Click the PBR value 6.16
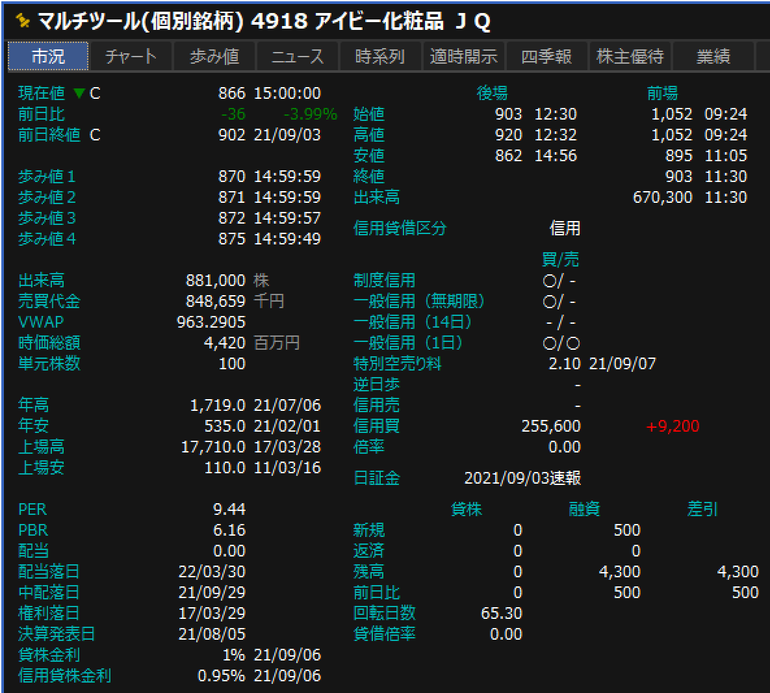 coord(229,530)
